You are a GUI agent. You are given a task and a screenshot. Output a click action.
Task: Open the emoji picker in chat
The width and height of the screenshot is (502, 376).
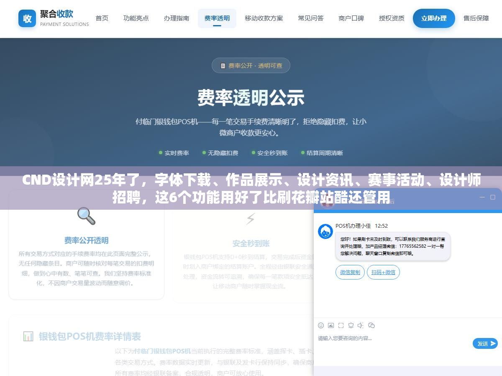(321, 325)
